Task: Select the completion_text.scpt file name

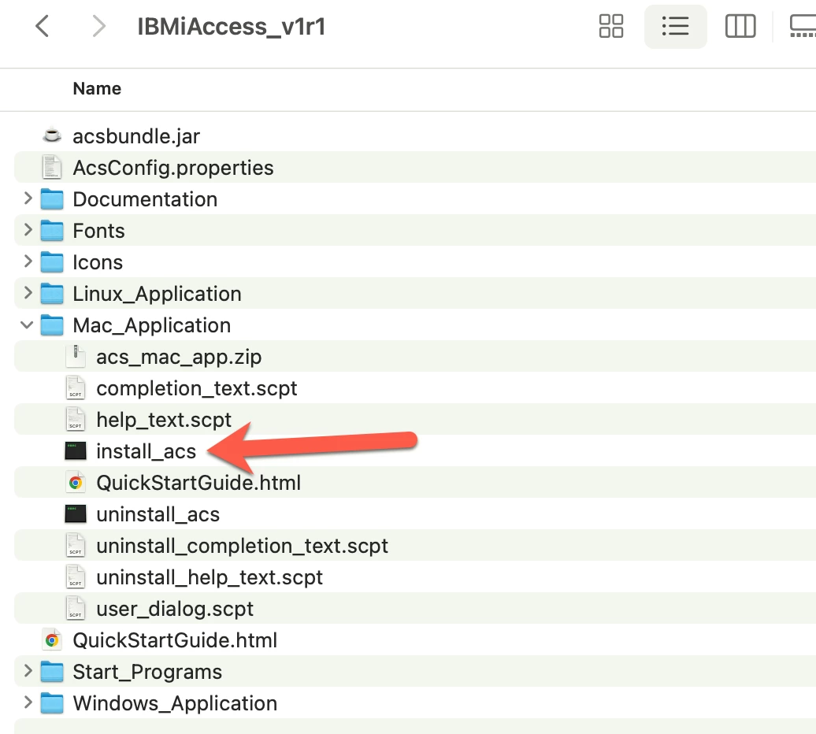Action: tap(197, 388)
